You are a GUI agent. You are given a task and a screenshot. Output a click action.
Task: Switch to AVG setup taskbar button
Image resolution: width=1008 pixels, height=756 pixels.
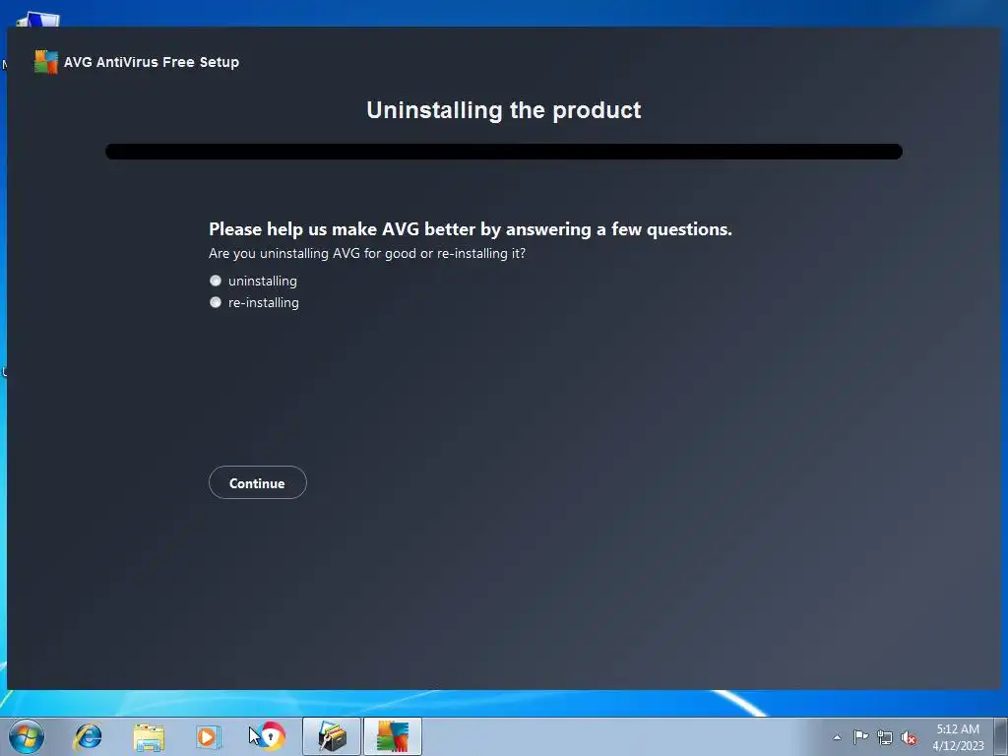[x=393, y=736]
